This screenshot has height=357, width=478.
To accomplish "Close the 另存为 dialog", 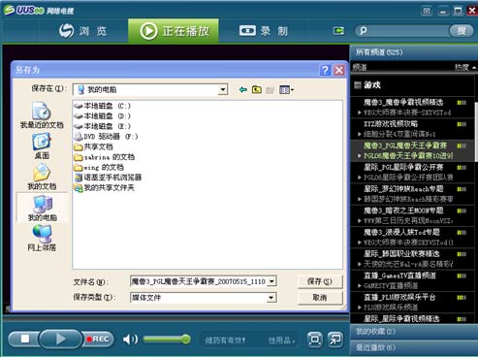I will pyautogui.click(x=338, y=70).
